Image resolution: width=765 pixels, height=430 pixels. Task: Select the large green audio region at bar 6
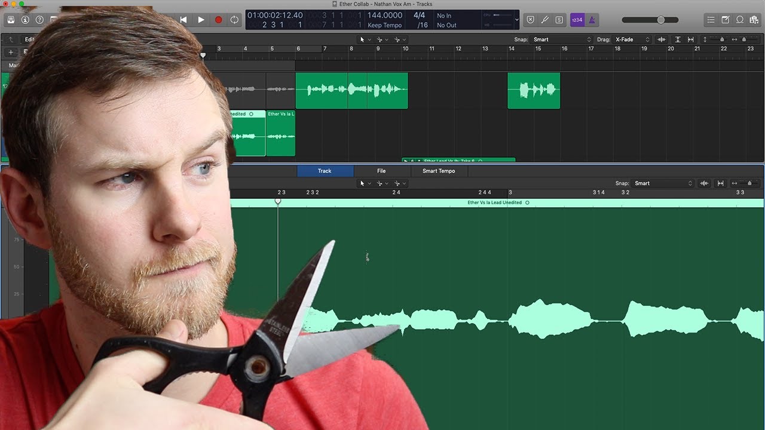pyautogui.click(x=351, y=91)
